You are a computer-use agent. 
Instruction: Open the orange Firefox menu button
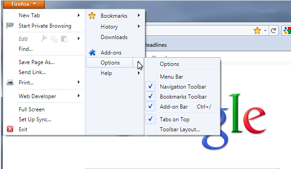[24, 4]
